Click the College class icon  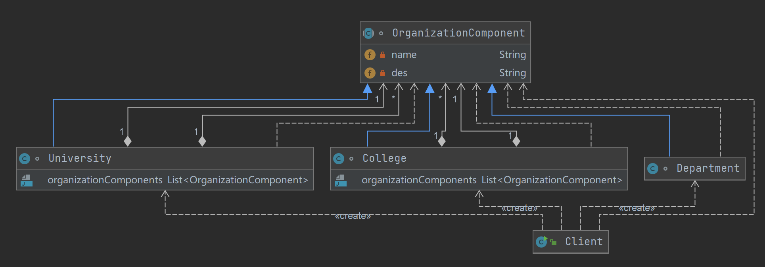(x=339, y=159)
